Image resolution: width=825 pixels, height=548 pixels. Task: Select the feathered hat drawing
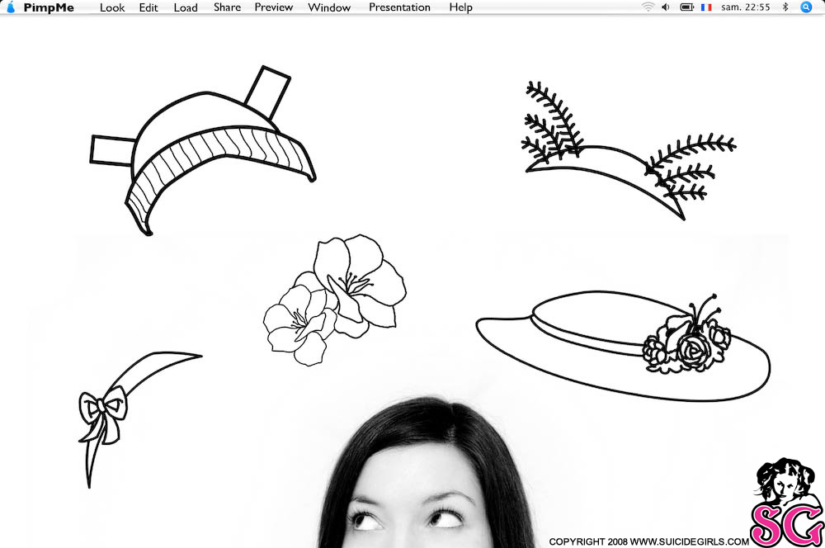[x=629, y=151]
